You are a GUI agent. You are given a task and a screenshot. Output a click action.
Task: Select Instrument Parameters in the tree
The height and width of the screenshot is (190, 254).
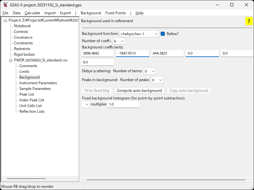tap(38, 83)
